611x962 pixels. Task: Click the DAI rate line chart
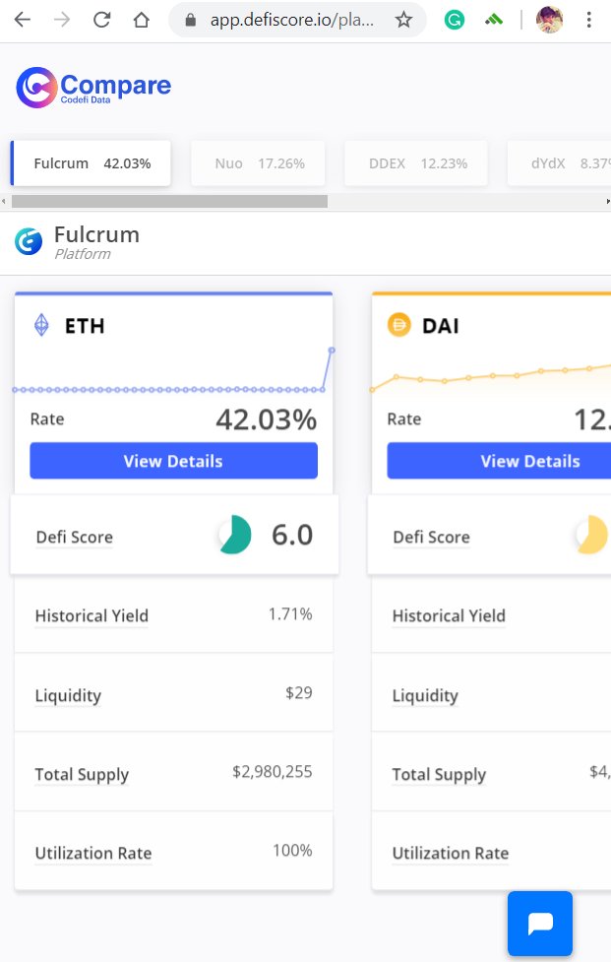click(x=490, y=377)
